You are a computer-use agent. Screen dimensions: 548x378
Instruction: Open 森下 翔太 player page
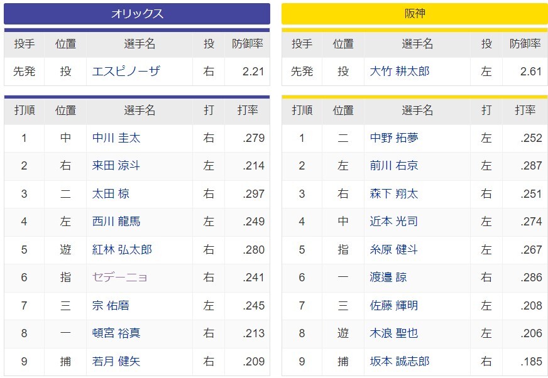tap(394, 193)
